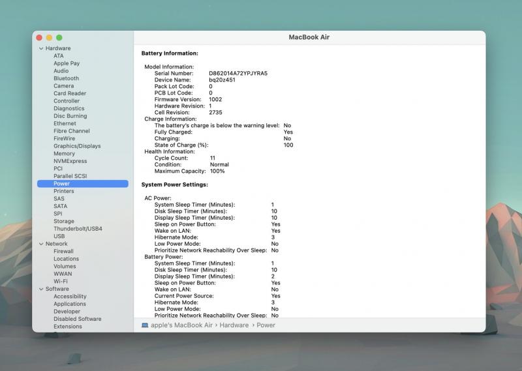
Task: Select Disc Burning in the sidebar
Action: (x=70, y=116)
